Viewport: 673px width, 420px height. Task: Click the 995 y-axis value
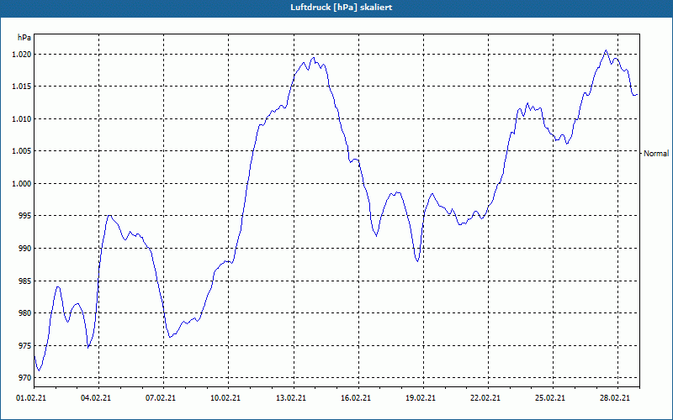(x=25, y=216)
